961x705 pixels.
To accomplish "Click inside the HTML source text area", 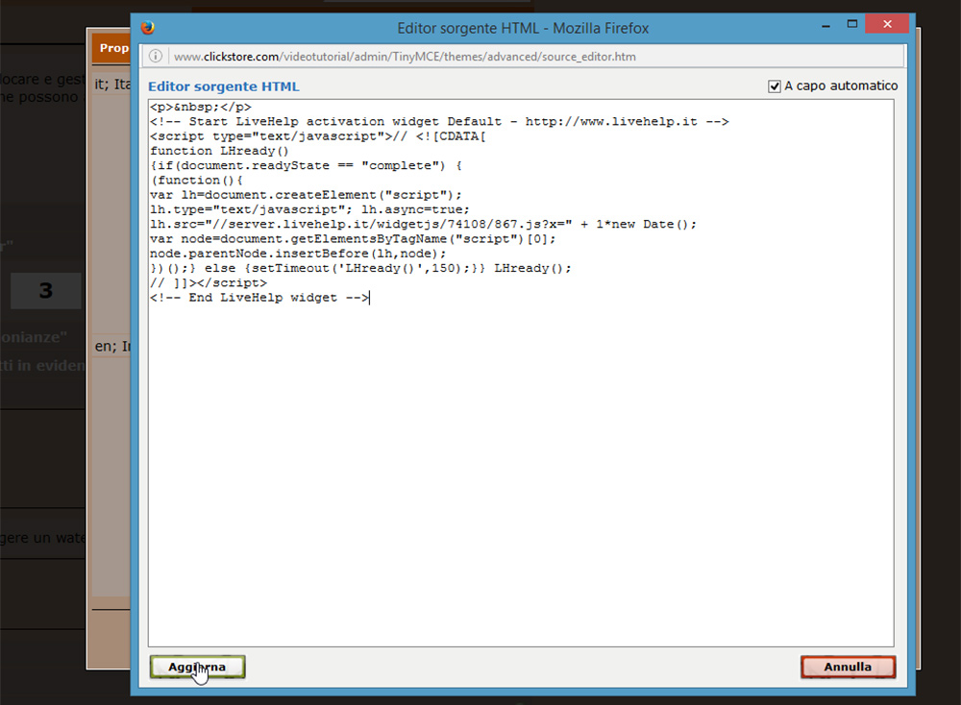I will (x=521, y=373).
